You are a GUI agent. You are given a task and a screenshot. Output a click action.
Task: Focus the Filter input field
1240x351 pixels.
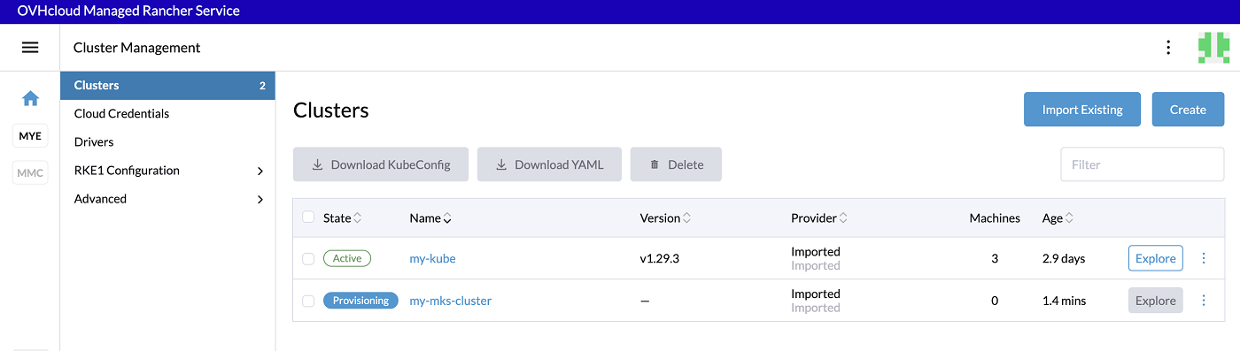tap(1143, 164)
